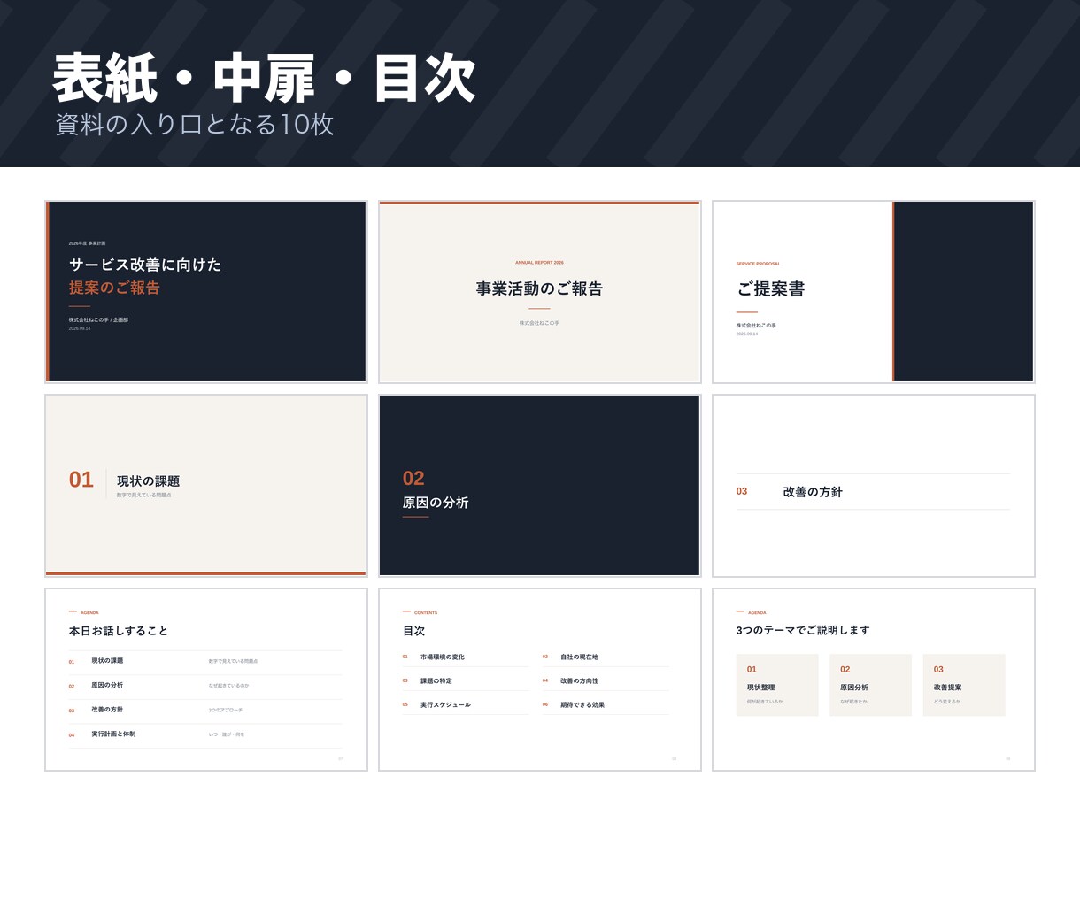Click contents item 05 実行スケジュール
The image size is (1080, 899).
click(x=466, y=705)
